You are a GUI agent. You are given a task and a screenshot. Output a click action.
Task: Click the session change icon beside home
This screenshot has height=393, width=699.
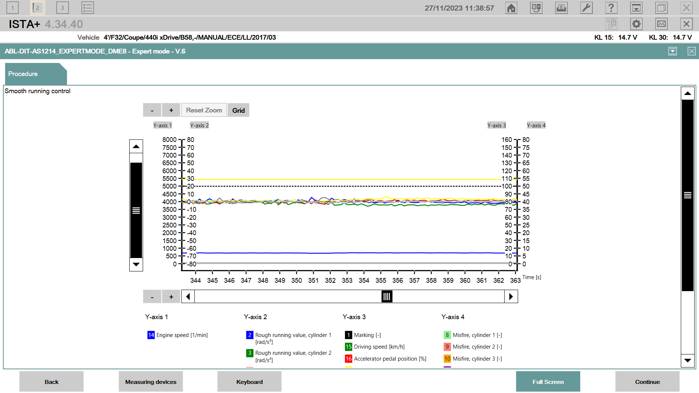point(536,8)
